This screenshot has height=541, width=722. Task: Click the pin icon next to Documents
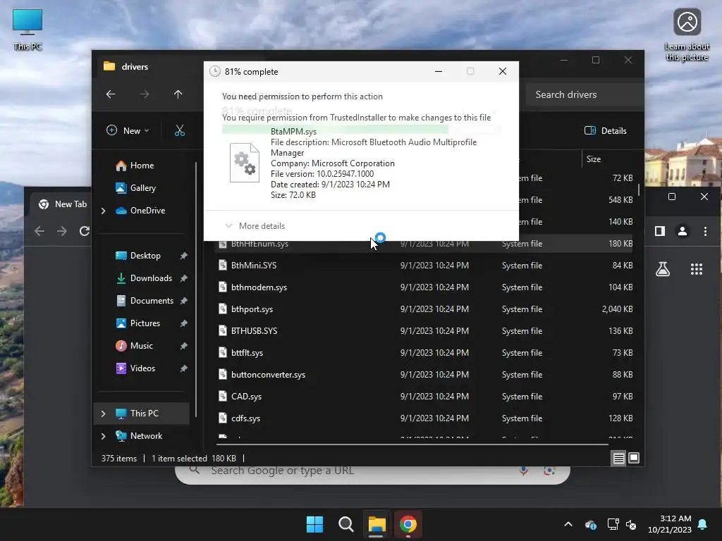(184, 300)
